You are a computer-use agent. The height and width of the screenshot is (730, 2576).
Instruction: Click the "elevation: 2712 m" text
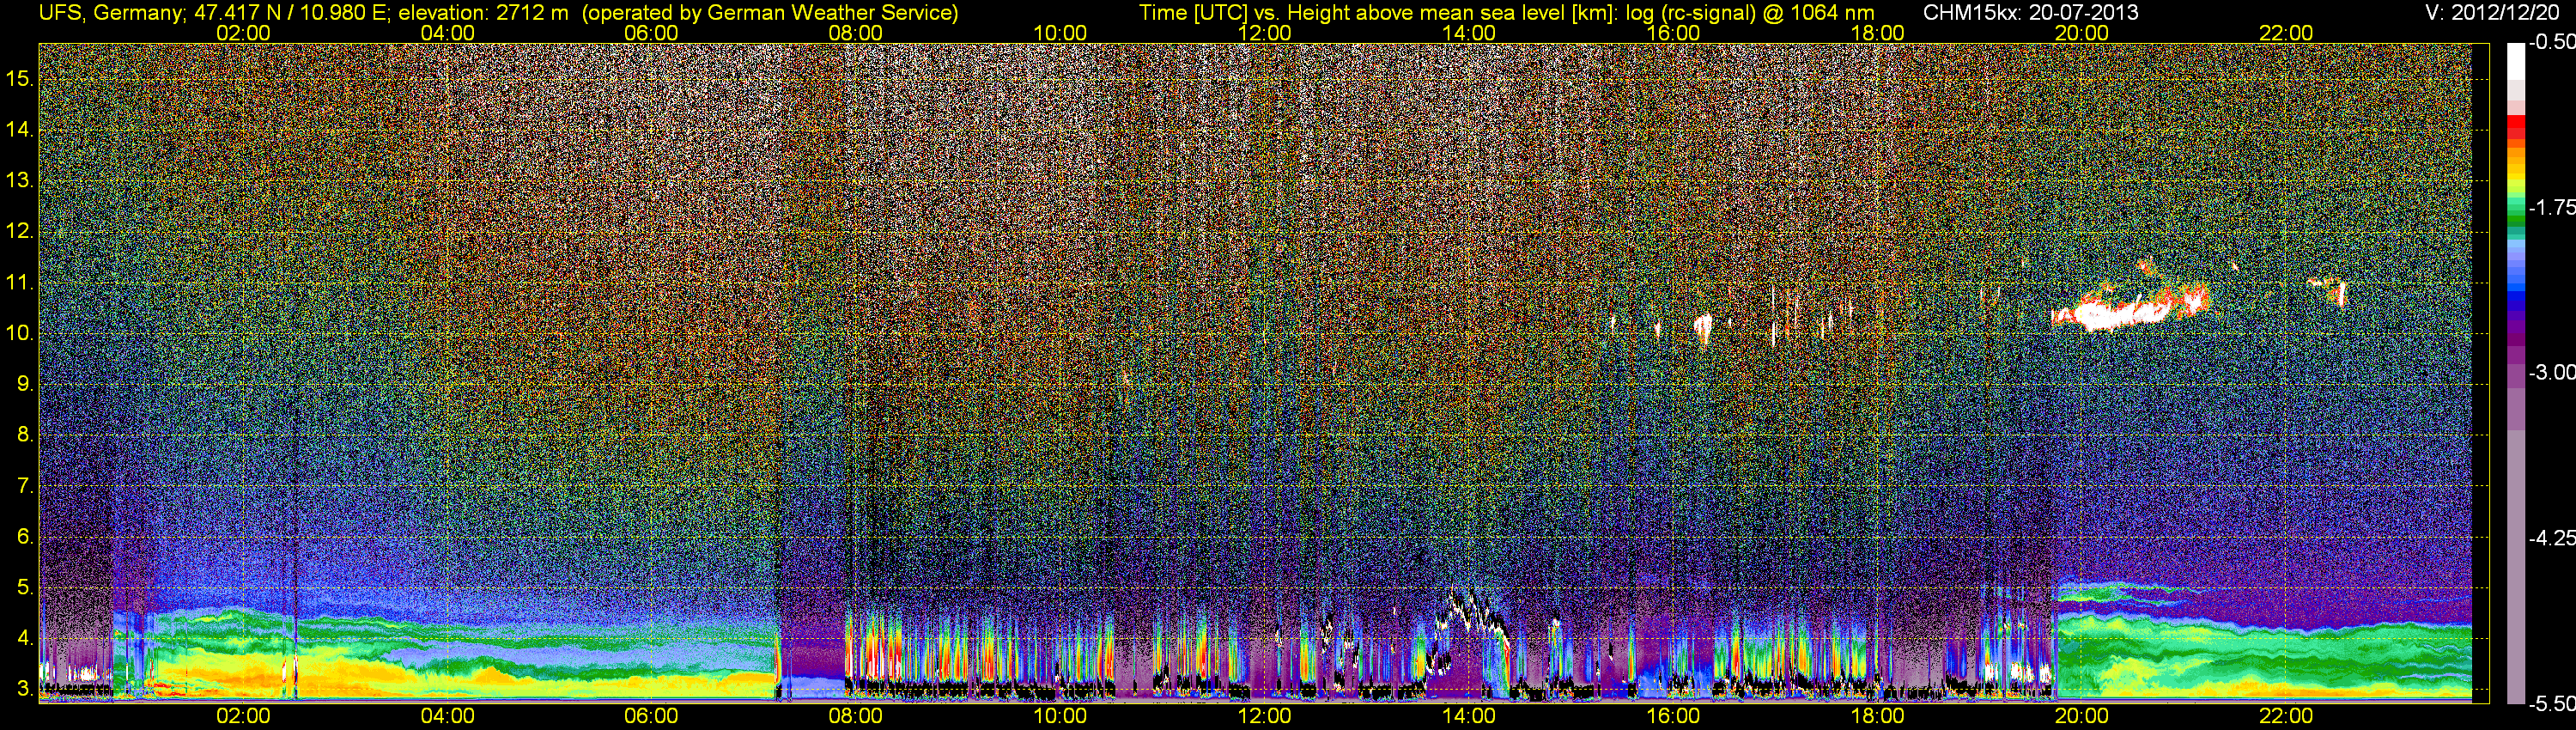tap(483, 13)
